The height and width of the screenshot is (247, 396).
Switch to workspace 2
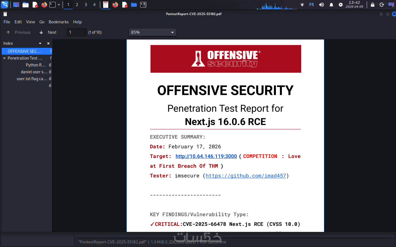pyautogui.click(x=77, y=5)
